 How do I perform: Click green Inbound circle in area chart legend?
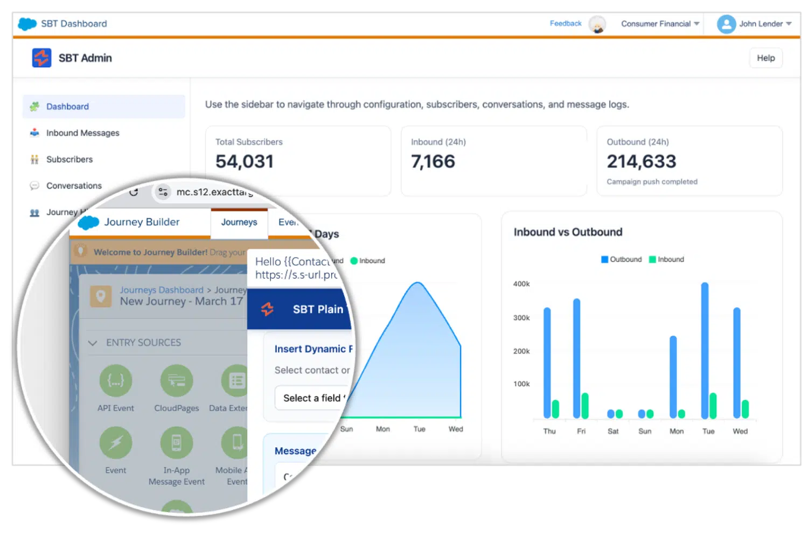tap(354, 261)
